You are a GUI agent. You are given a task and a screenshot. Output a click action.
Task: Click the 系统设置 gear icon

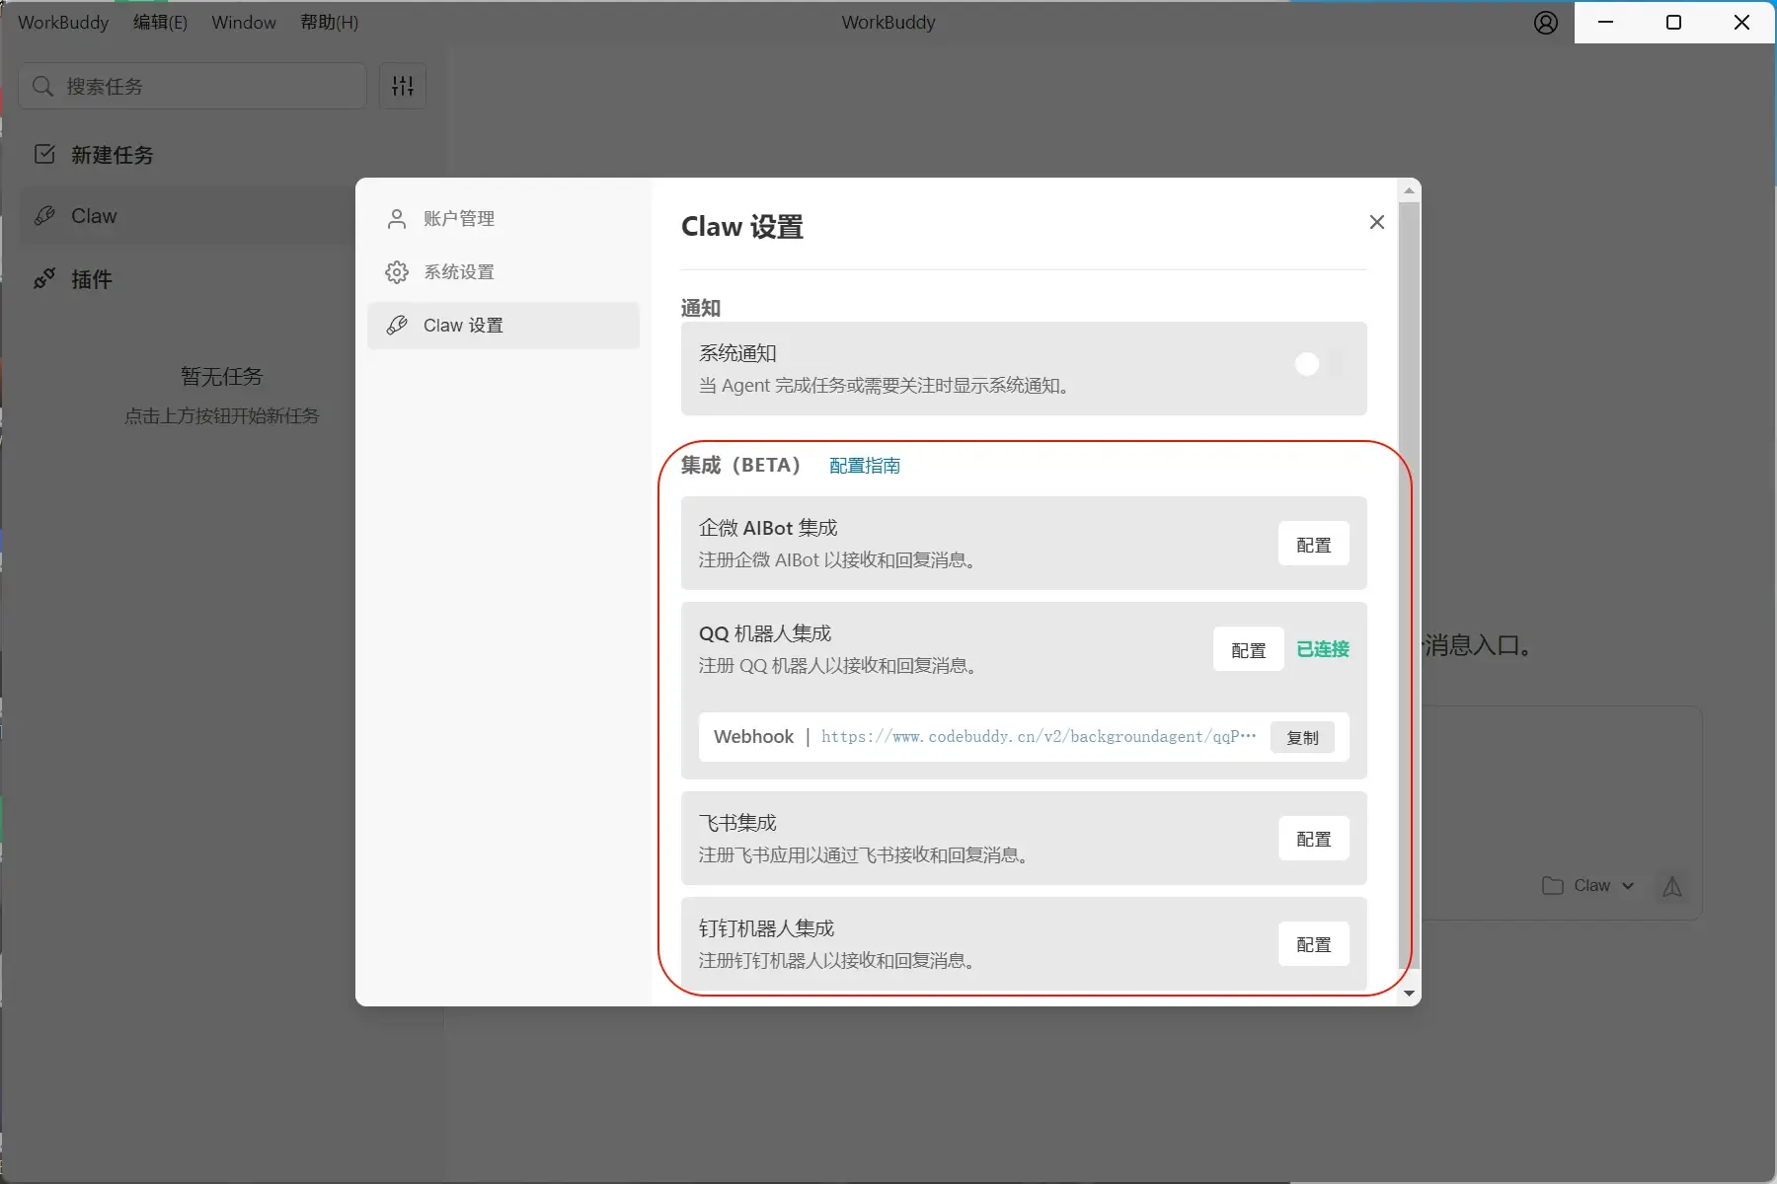[x=397, y=272]
